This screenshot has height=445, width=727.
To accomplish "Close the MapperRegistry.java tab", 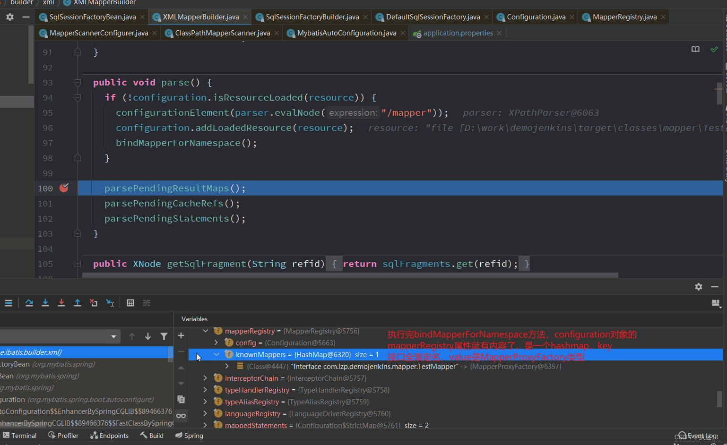I will 663,17.
